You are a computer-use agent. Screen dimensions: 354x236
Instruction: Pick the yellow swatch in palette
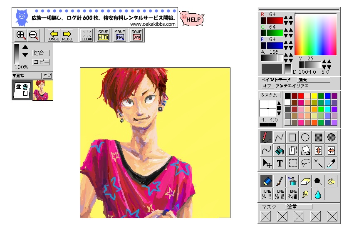coord(314,96)
